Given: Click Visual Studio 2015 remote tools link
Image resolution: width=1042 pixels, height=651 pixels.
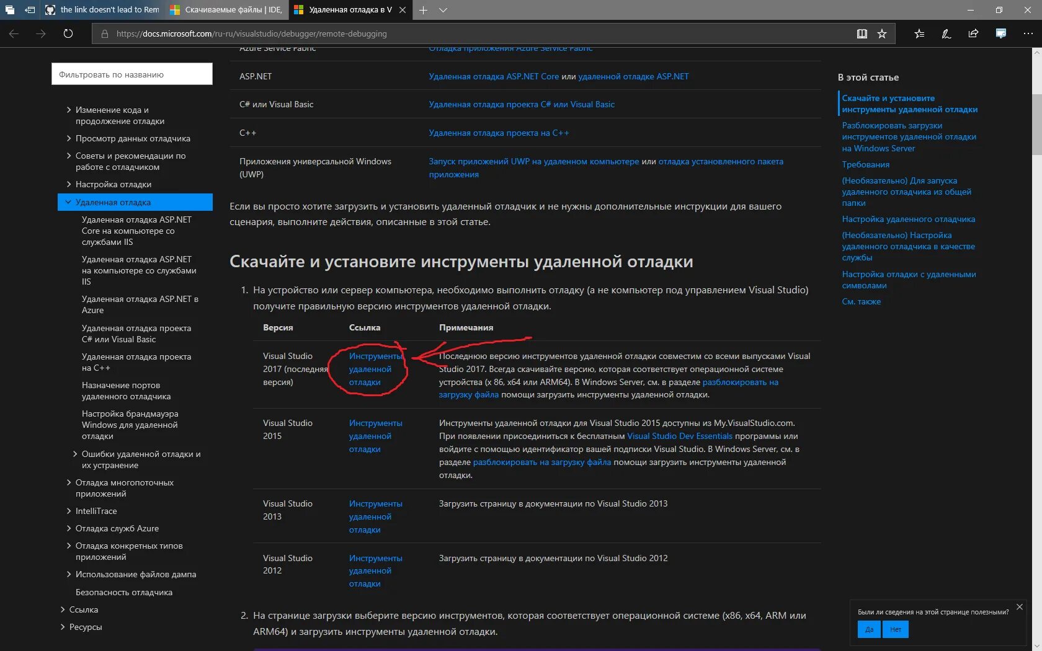Looking at the screenshot, I should pyautogui.click(x=375, y=436).
